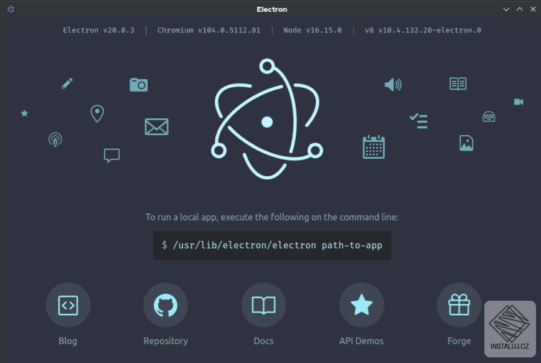Maximize the window with the up chevron
Screen dimensions: 541x363
pyautogui.click(x=520, y=9)
